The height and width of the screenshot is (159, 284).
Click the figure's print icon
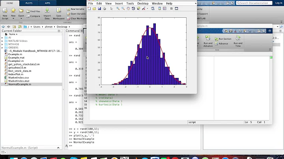click(x=105, y=8)
